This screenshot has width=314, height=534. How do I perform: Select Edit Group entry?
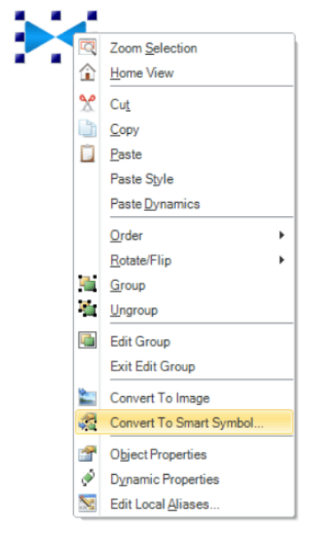click(184, 341)
